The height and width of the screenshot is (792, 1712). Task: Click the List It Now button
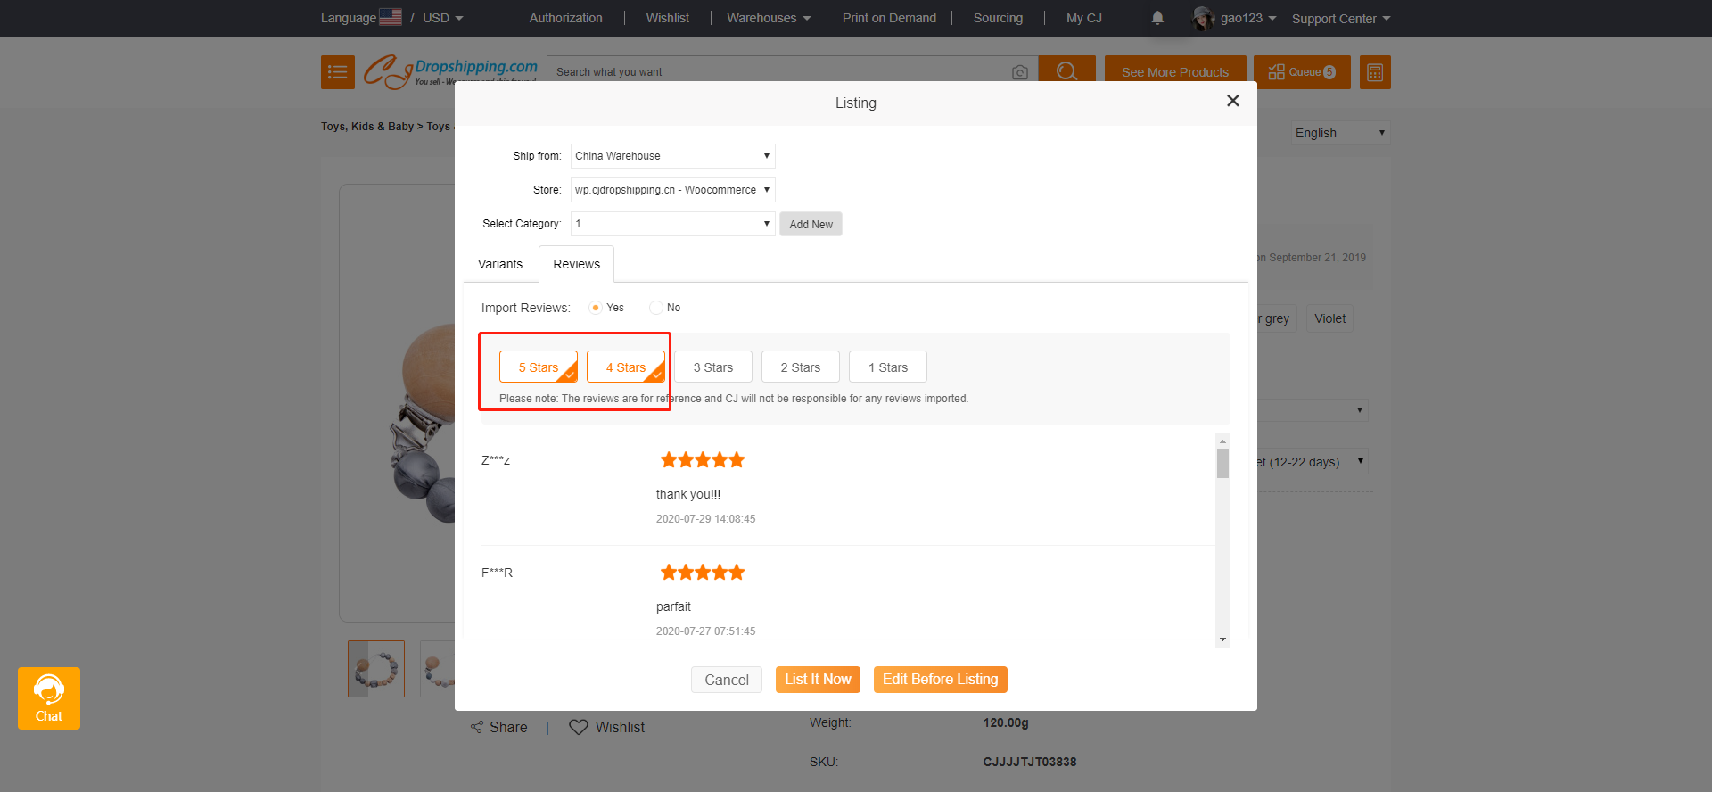pyautogui.click(x=818, y=680)
